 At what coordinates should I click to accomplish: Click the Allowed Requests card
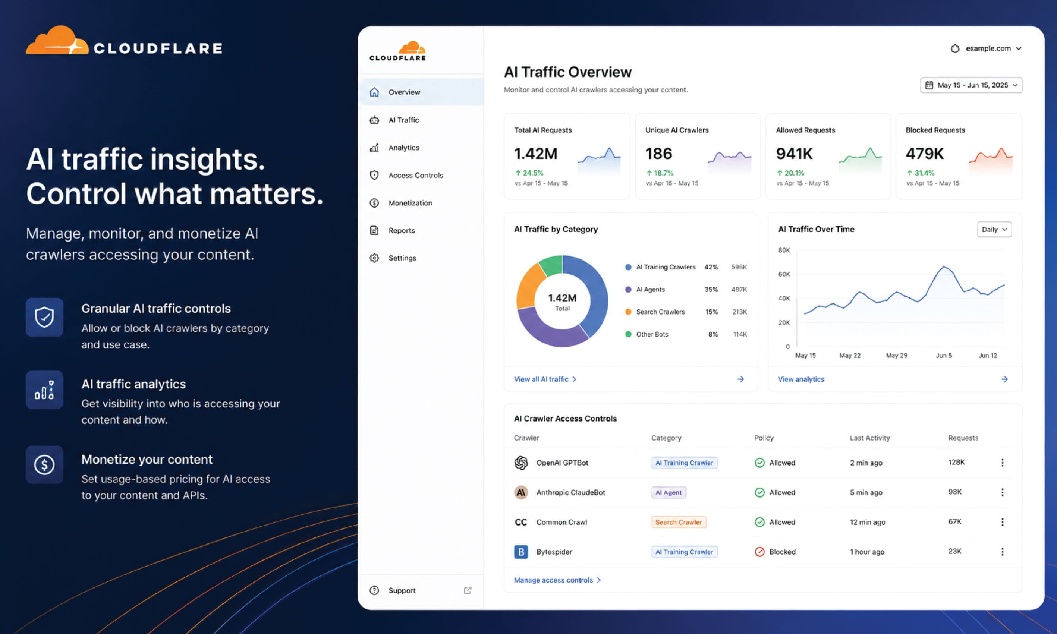click(828, 157)
